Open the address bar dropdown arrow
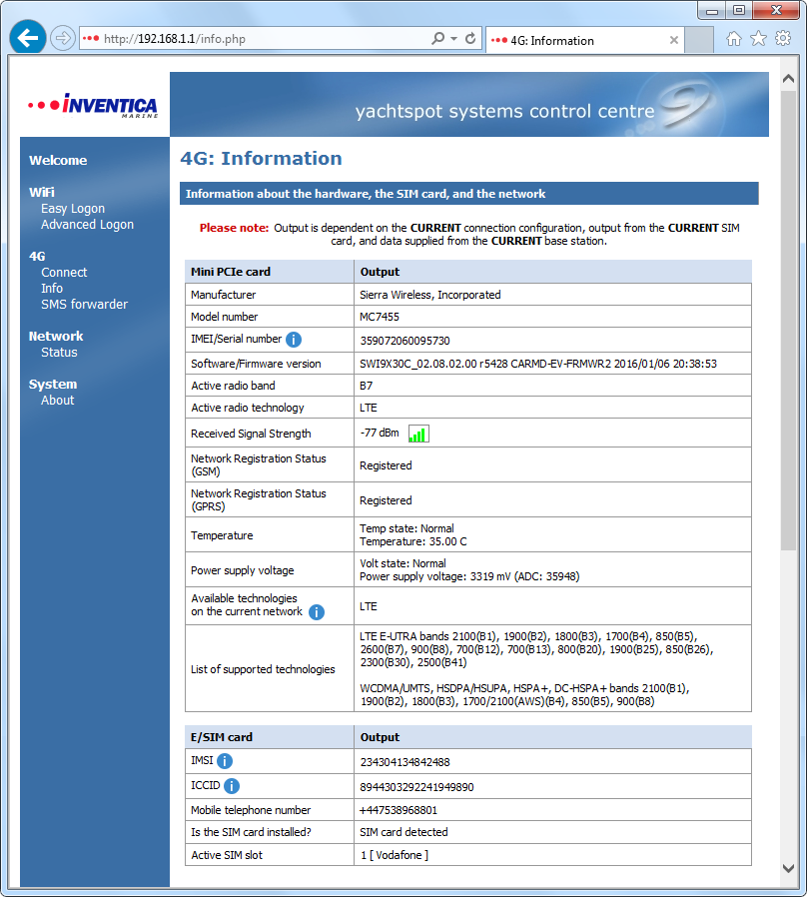Screen dimensions: 807x899 (x=453, y=38)
